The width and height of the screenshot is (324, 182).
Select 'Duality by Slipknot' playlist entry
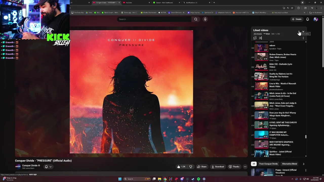point(278,77)
